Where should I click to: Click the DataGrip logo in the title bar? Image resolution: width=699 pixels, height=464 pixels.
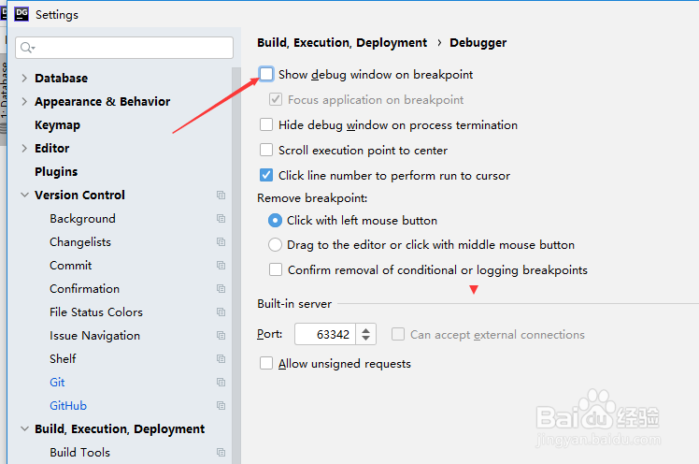point(21,14)
